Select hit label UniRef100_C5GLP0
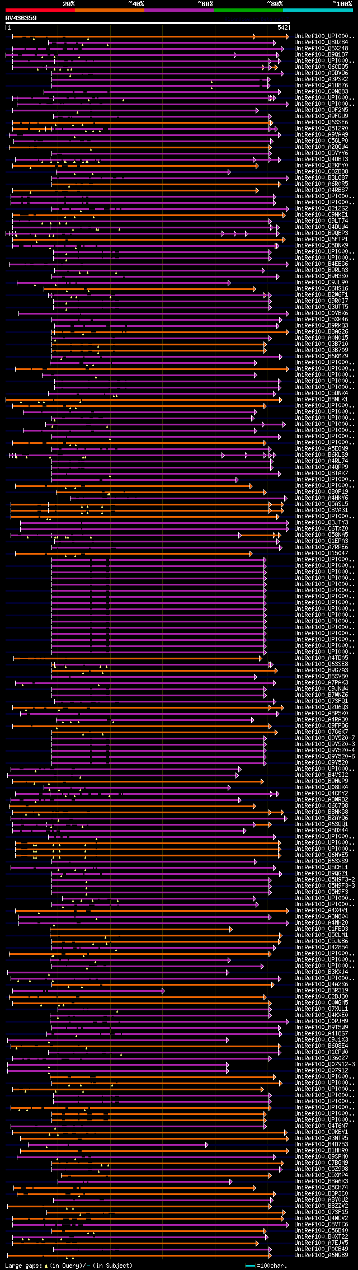The image size is (358, 1270). pyautogui.click(x=321, y=141)
